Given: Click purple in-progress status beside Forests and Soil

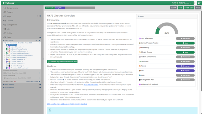Looking at the screenshot, I should pos(7,62).
